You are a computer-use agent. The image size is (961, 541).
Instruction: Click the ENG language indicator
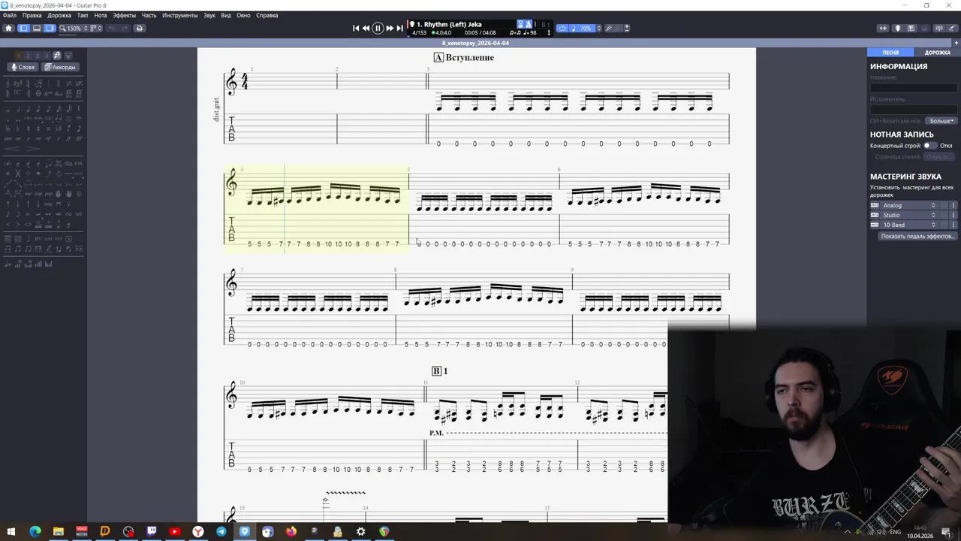(896, 532)
